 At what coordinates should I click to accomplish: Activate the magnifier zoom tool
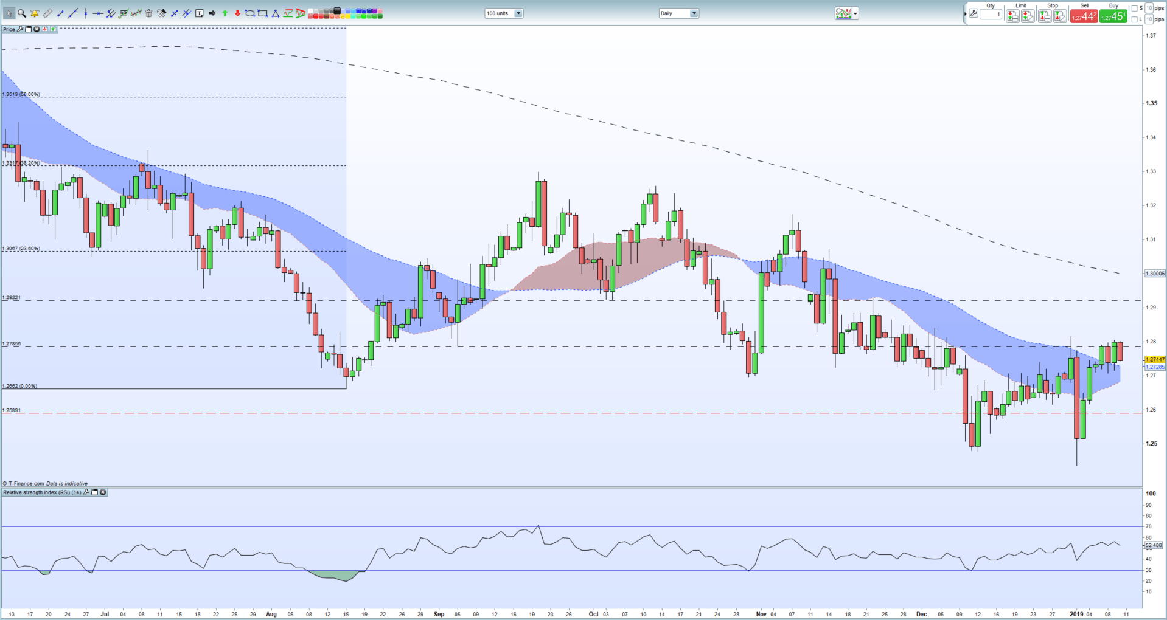click(x=22, y=13)
